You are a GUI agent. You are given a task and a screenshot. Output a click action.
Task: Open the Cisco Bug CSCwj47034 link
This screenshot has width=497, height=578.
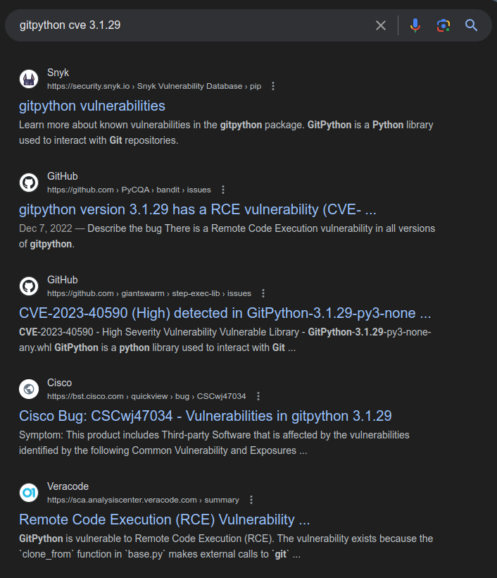click(205, 416)
